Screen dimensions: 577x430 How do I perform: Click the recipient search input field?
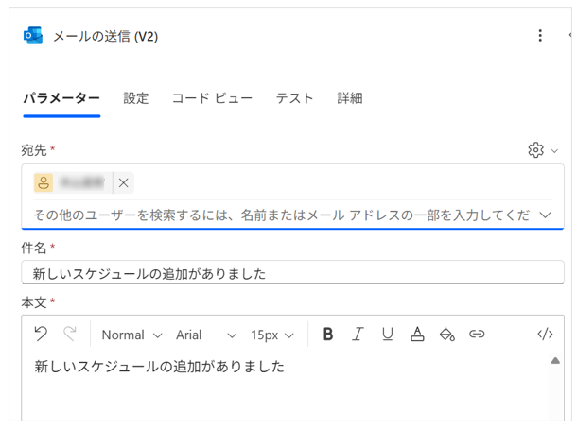[282, 215]
